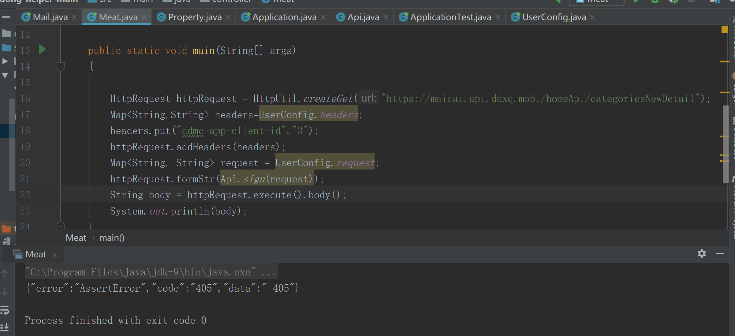This screenshot has height=336, width=735.
Task: Toggle scroll-to-end in the console toolbar
Action: click(x=5, y=327)
